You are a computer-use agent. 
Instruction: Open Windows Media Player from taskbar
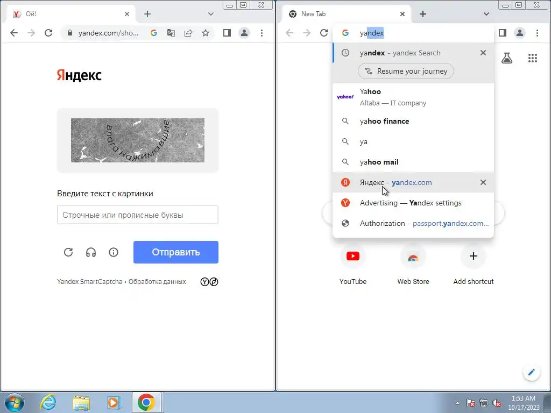pos(113,402)
